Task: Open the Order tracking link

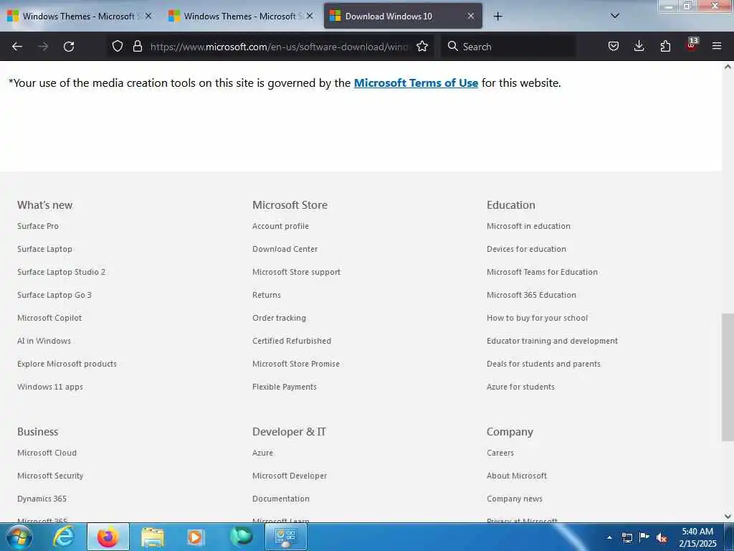Action: [279, 318]
